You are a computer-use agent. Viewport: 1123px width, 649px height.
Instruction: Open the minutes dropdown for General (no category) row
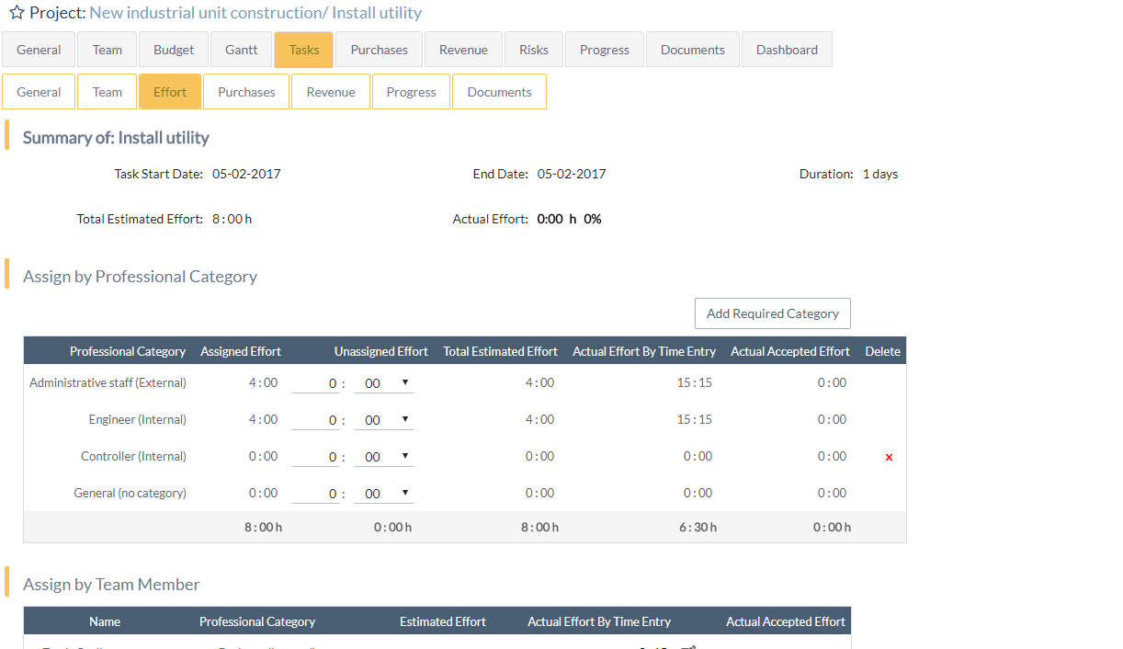(383, 493)
